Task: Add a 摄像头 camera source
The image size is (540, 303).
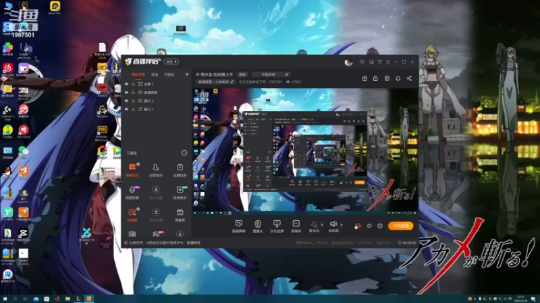Action: coord(258,226)
